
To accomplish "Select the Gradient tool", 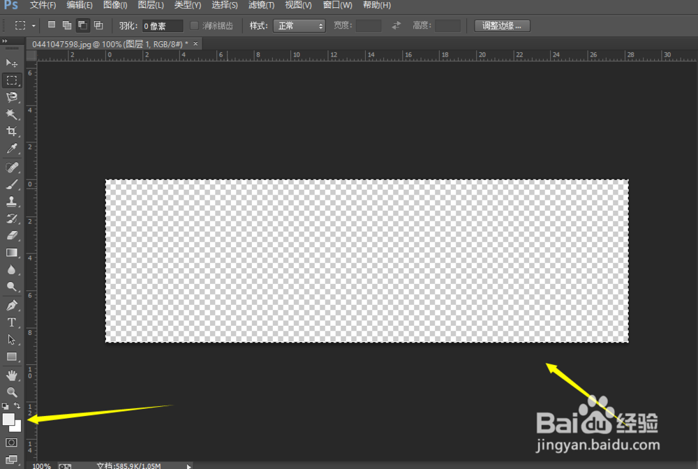I will point(12,253).
